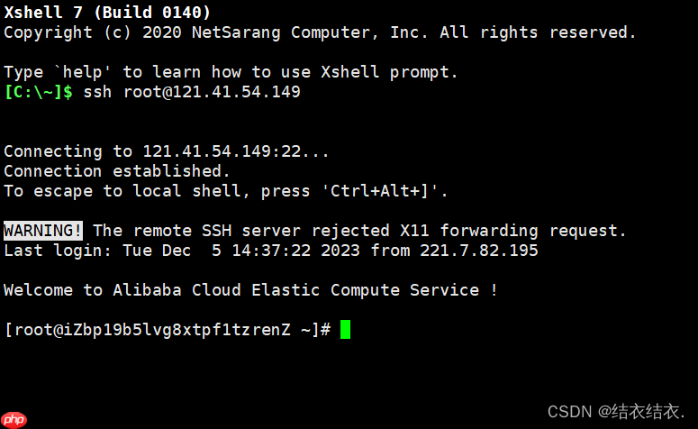Click the highlighted WARNING! label
Viewport: 698px width, 429px height.
point(43,231)
